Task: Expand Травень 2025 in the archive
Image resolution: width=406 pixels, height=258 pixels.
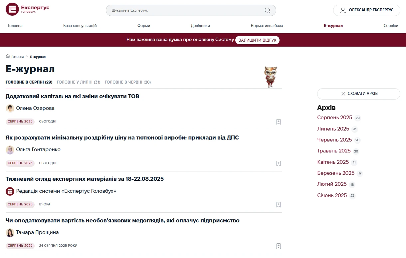Action: (334, 151)
